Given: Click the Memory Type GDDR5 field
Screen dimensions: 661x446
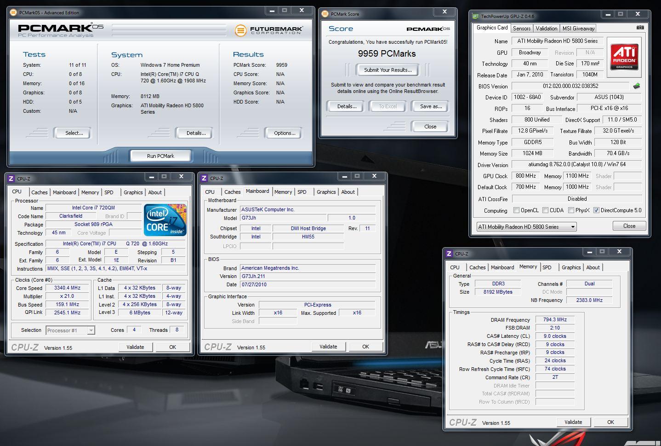Looking at the screenshot, I should 533,142.
